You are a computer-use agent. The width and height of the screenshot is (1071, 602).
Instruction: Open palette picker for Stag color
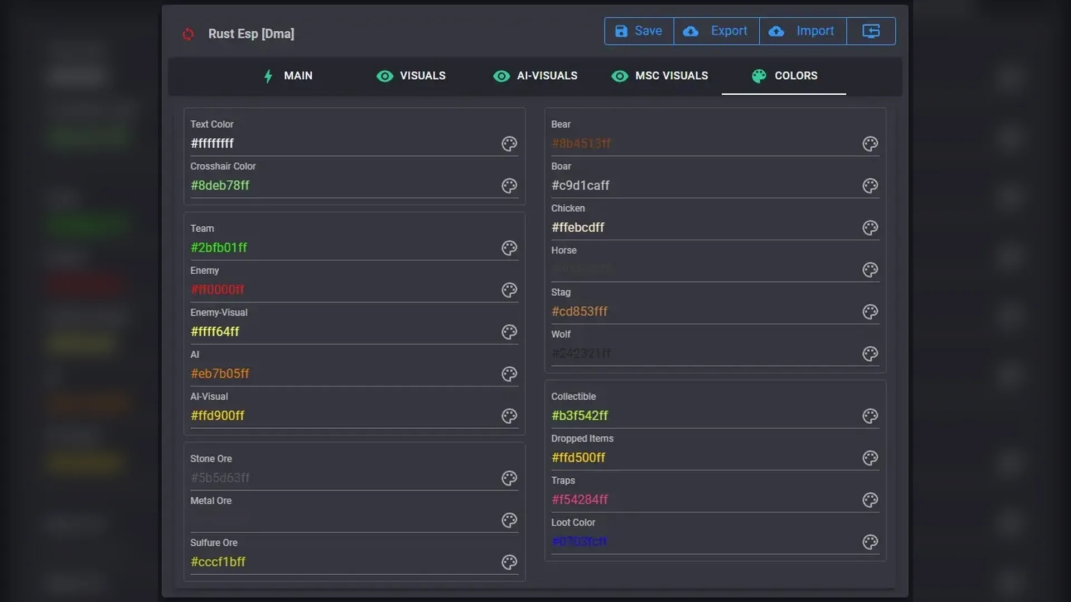tap(870, 312)
